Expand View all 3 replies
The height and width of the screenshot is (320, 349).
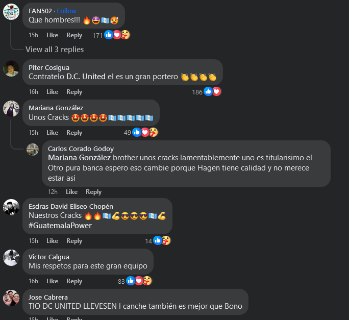pos(55,50)
